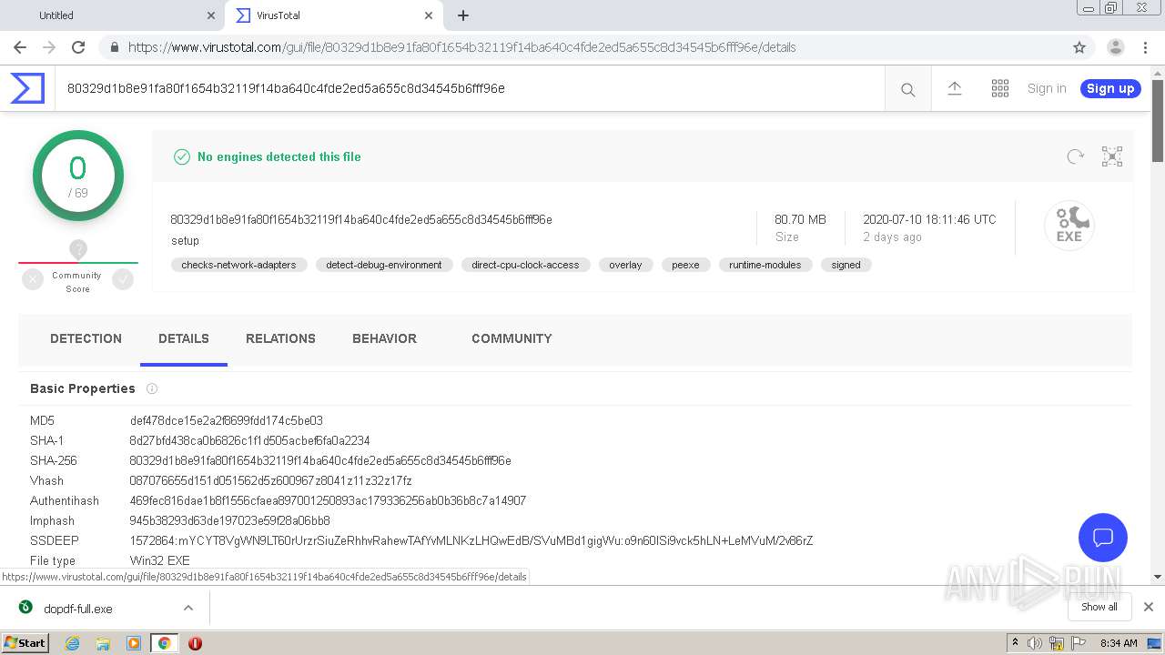Image resolution: width=1165 pixels, height=655 pixels.
Task: Click the browser back arrow
Action: [x=20, y=47]
